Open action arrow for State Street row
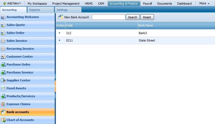 coord(60,41)
